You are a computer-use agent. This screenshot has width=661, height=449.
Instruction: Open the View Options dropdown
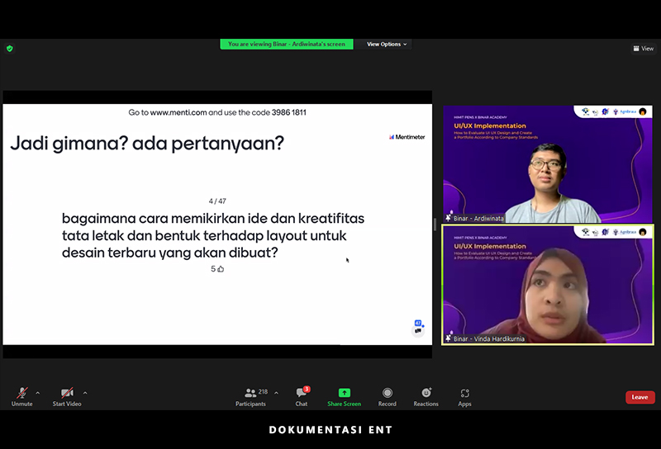click(x=387, y=44)
